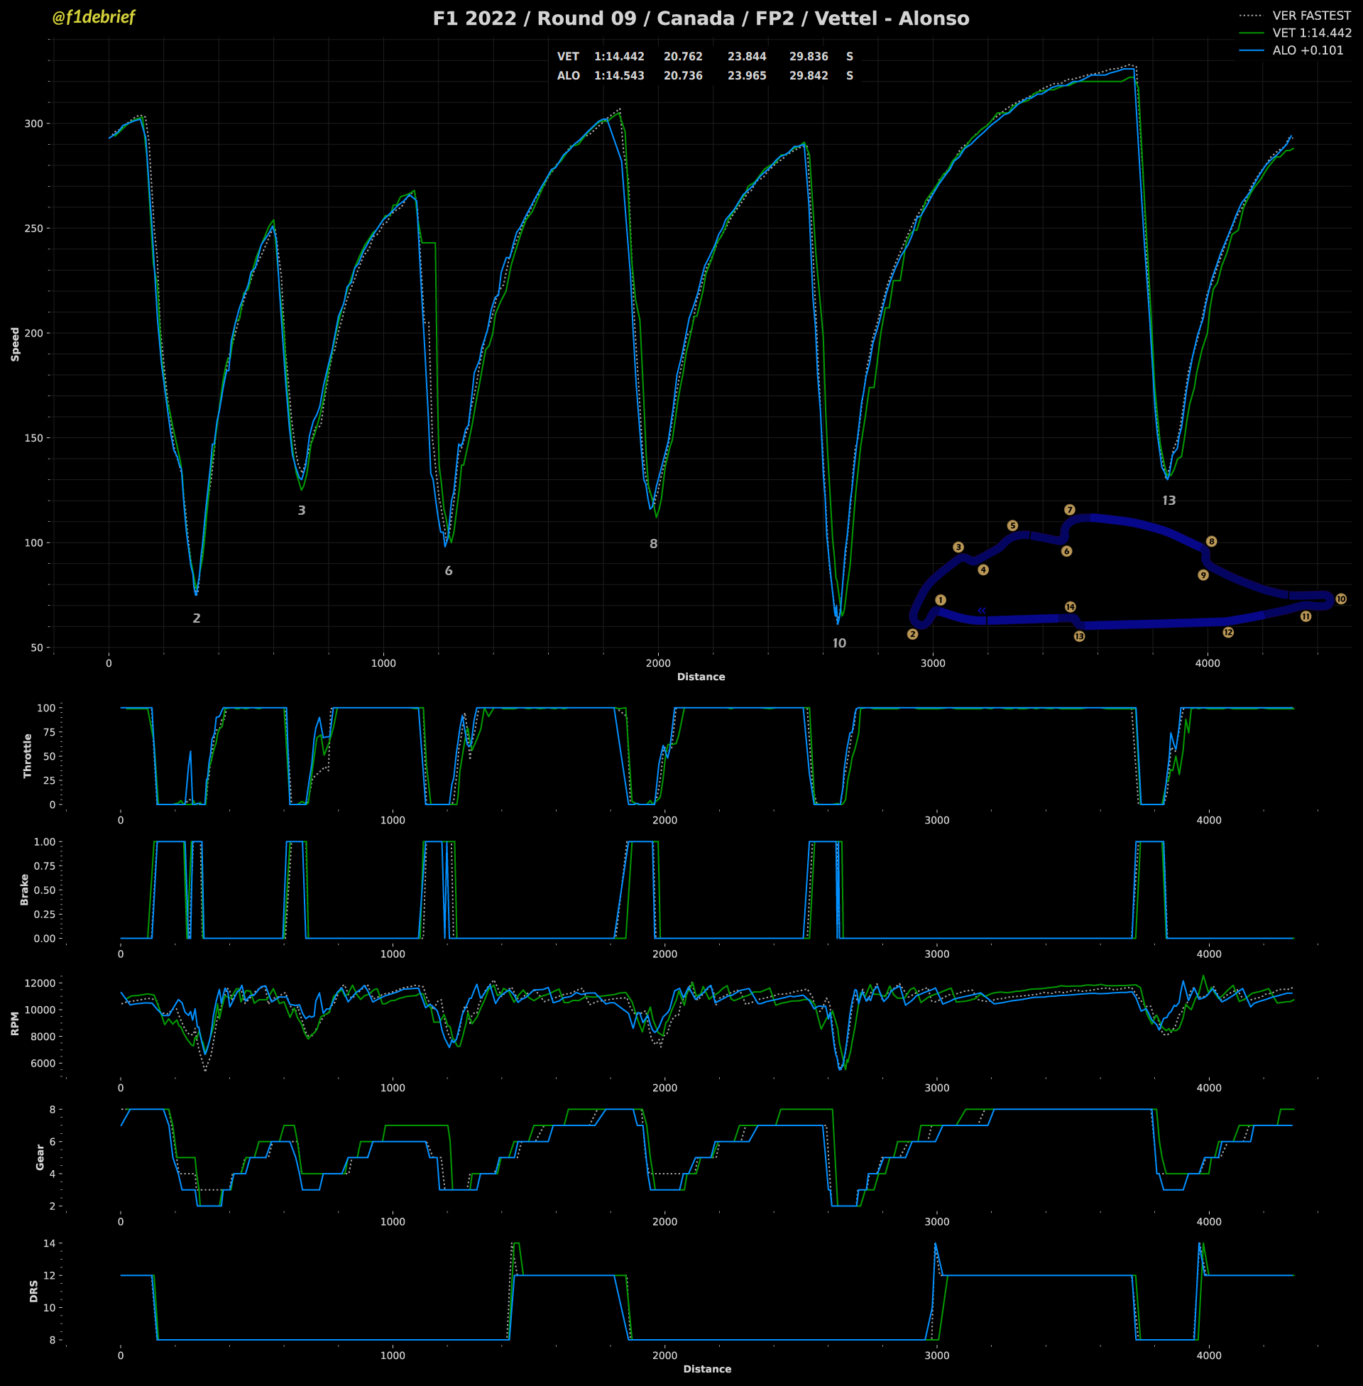Viewport: 1363px width, 1386px height.
Task: Click the "RPM" y-axis label
Action: (15, 1024)
